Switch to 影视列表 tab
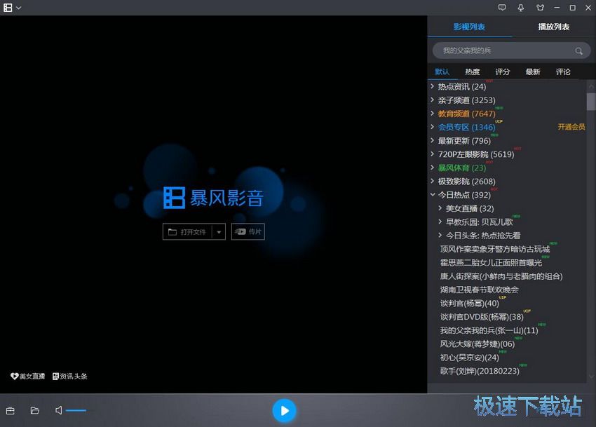The height and width of the screenshot is (427, 596). (x=469, y=27)
